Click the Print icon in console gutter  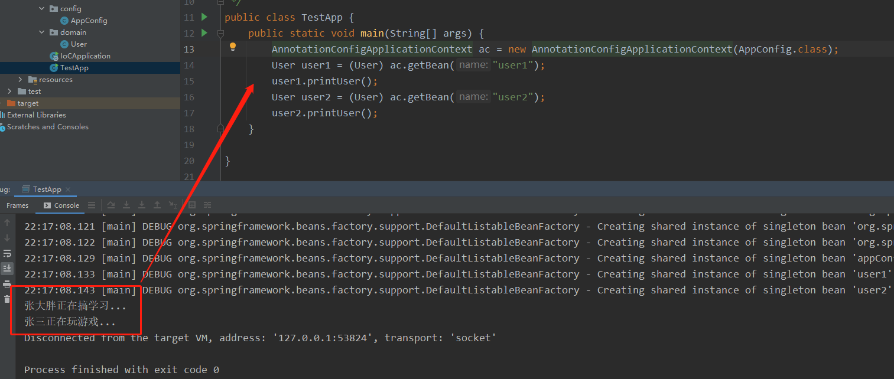[7, 284]
